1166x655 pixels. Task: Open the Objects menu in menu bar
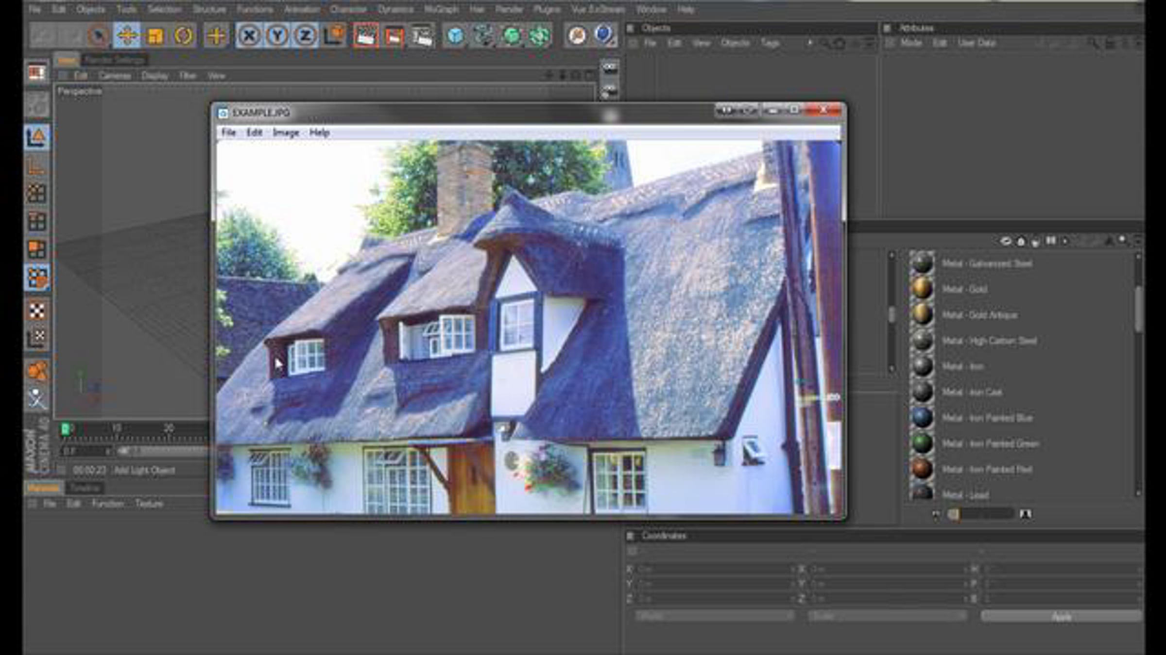point(90,9)
